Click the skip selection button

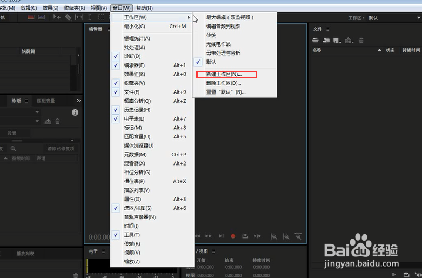coord(257,236)
